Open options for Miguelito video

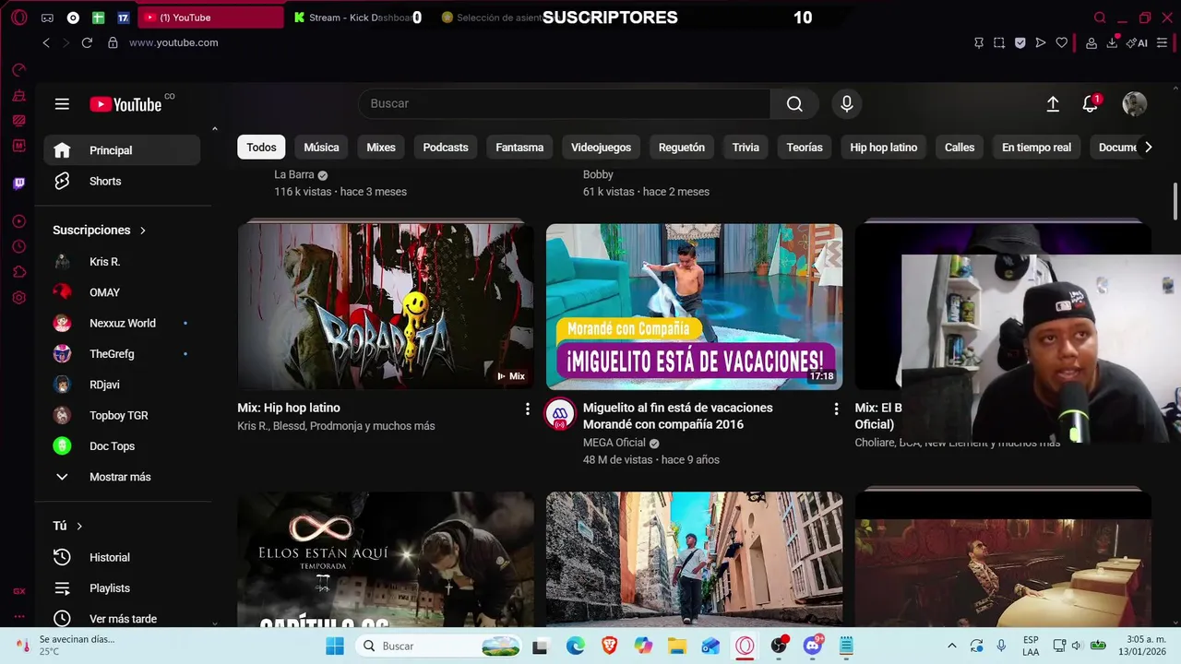836,409
